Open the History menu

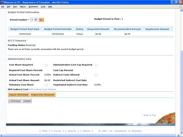tap(23, 7)
